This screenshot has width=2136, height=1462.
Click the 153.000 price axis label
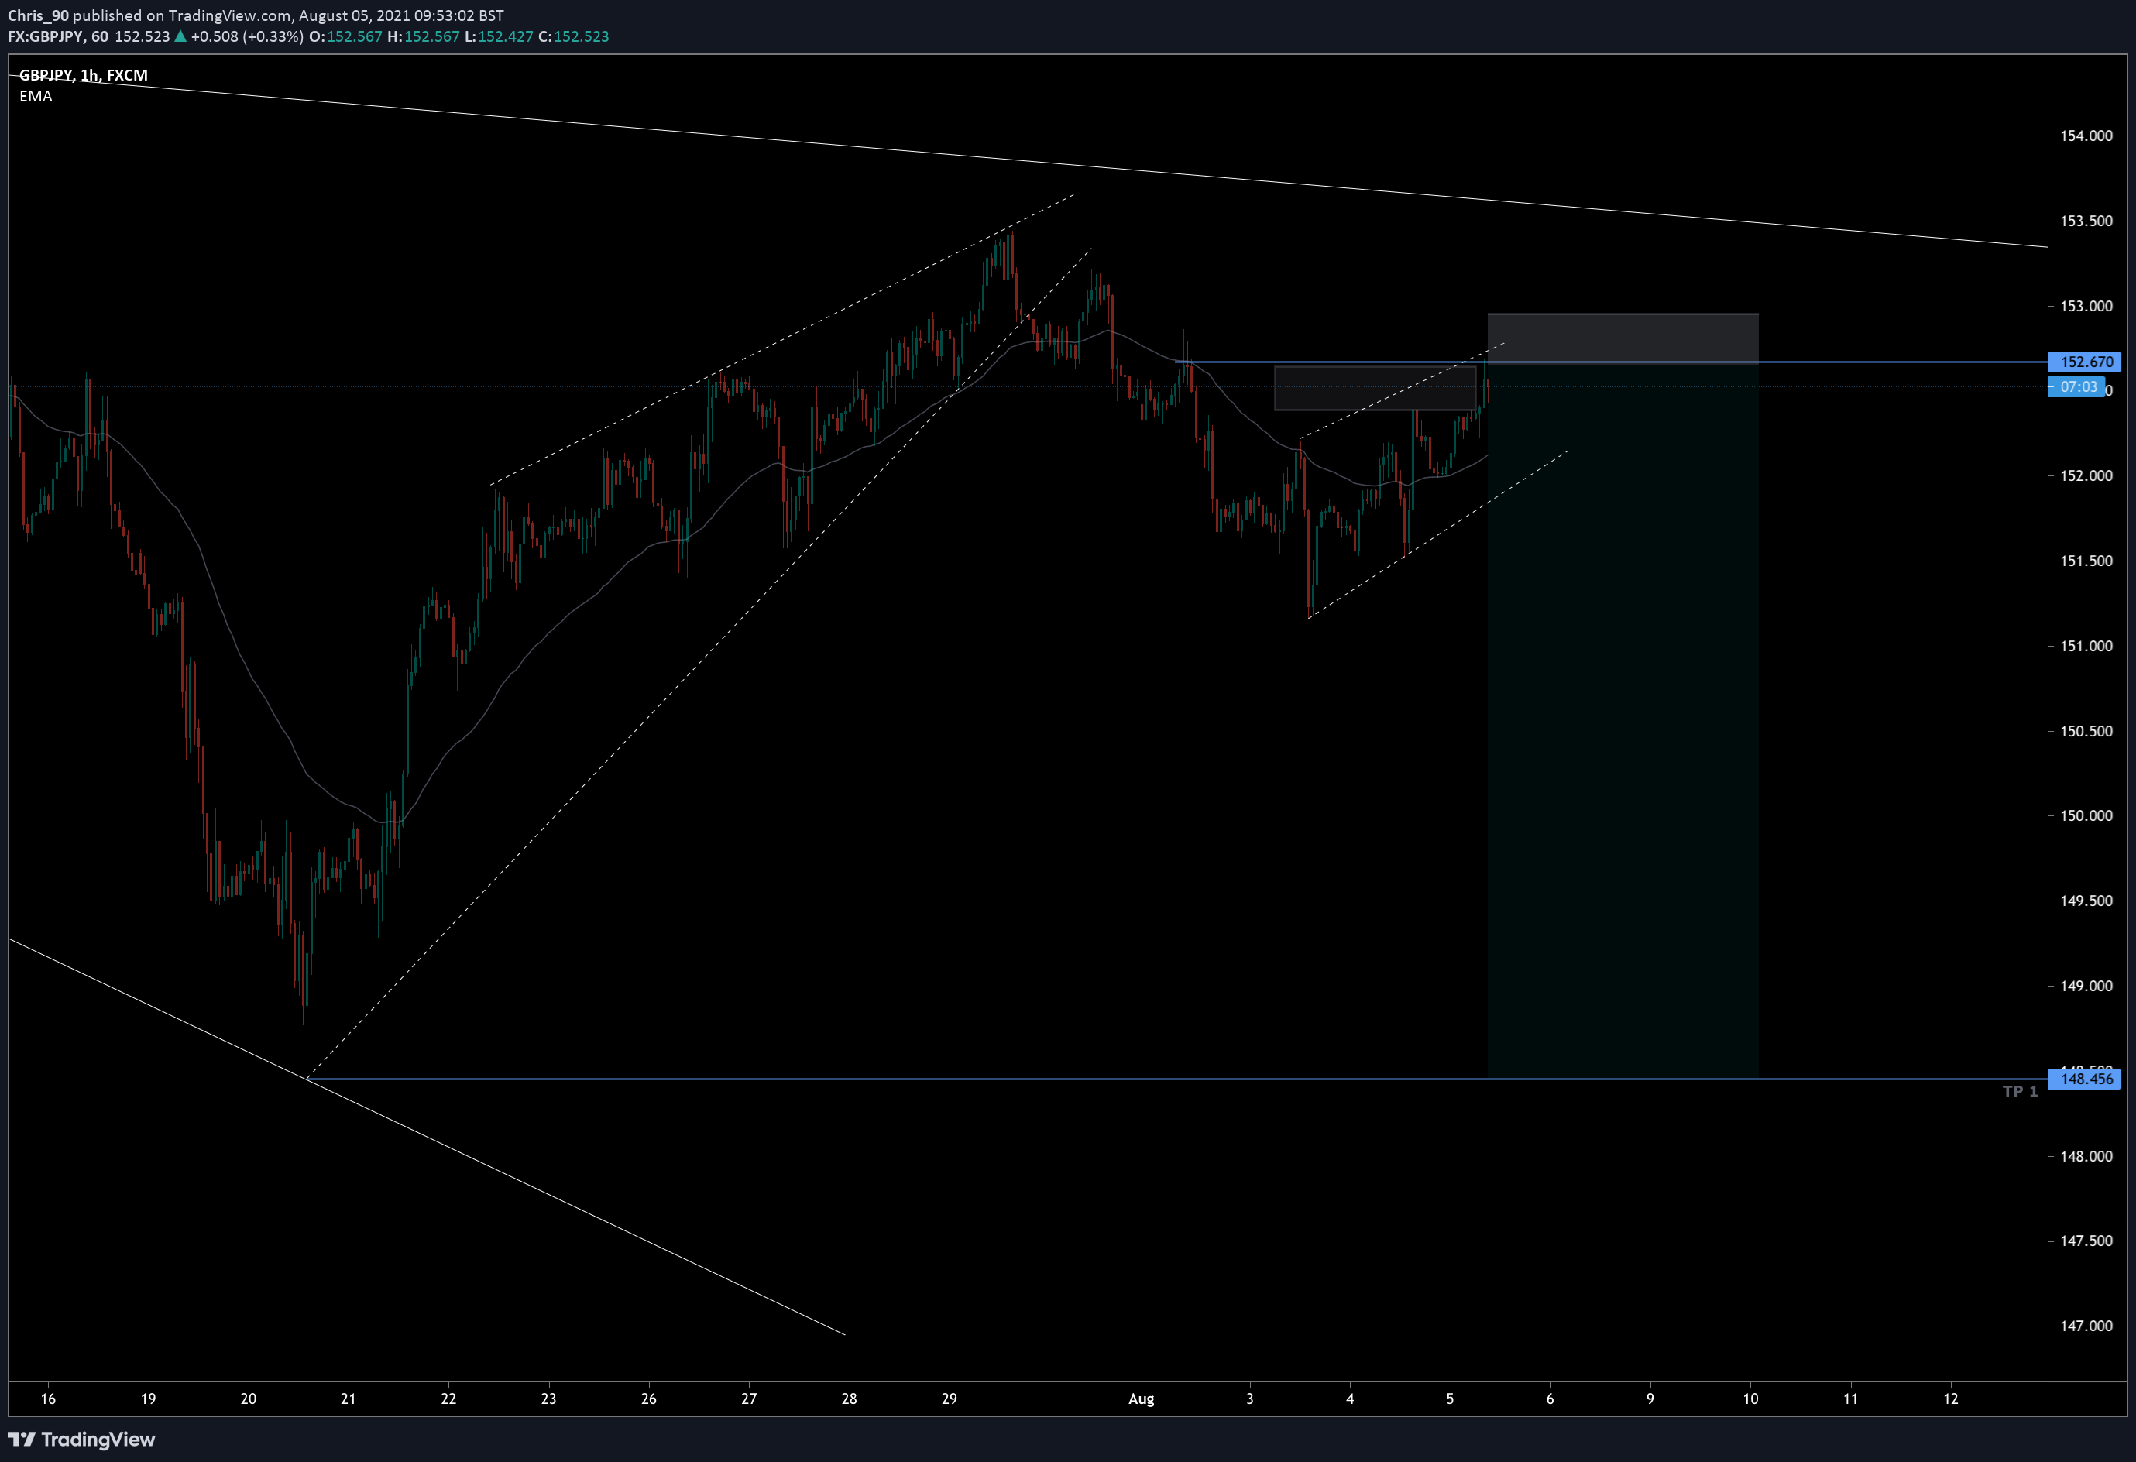[2086, 306]
